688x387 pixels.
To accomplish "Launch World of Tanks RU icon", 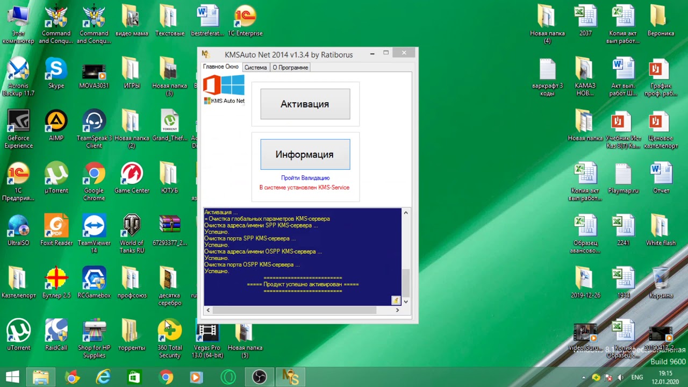I will pyautogui.click(x=132, y=234).
